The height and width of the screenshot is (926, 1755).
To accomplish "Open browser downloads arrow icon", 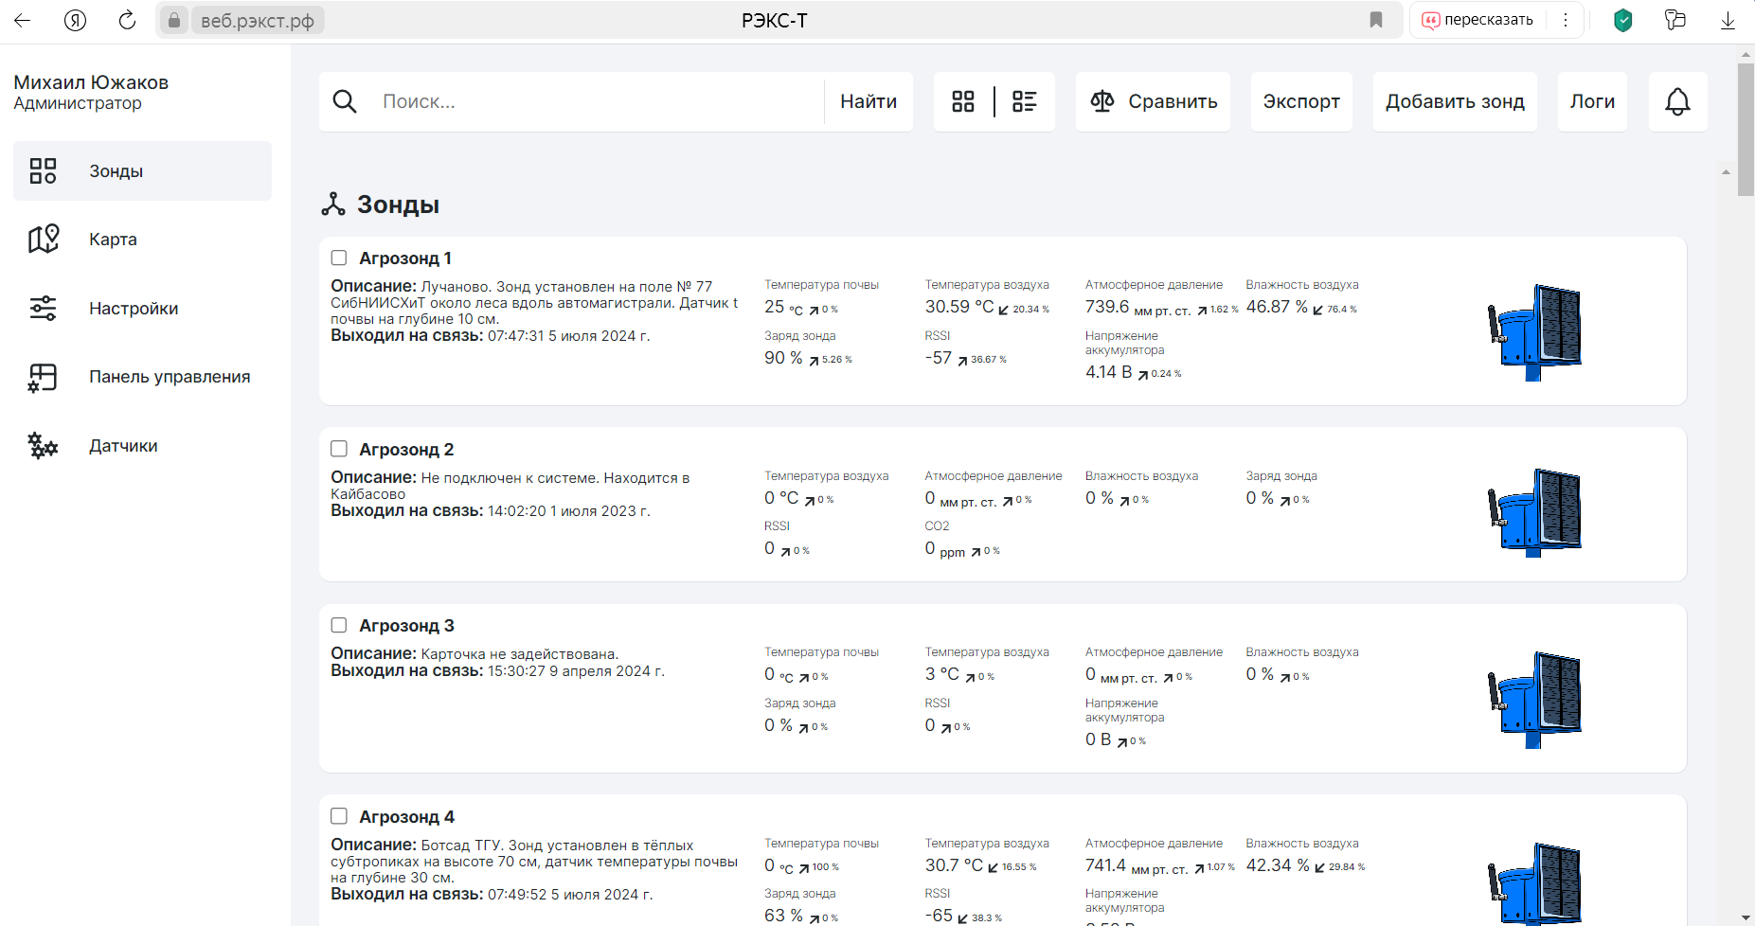I will coord(1728,20).
